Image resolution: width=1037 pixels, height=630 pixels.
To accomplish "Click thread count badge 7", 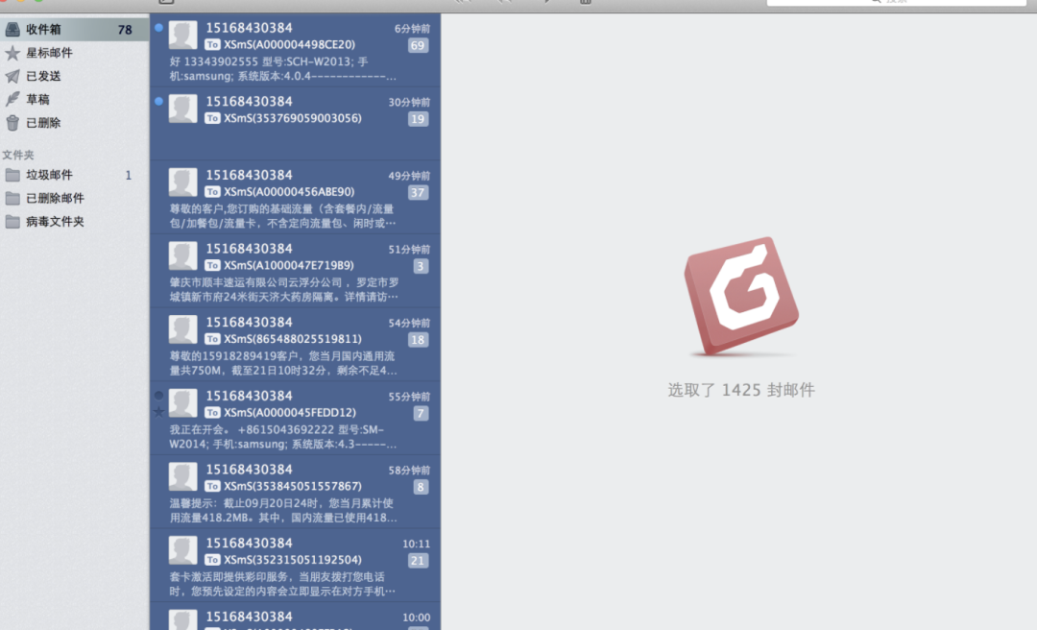I will pos(421,413).
